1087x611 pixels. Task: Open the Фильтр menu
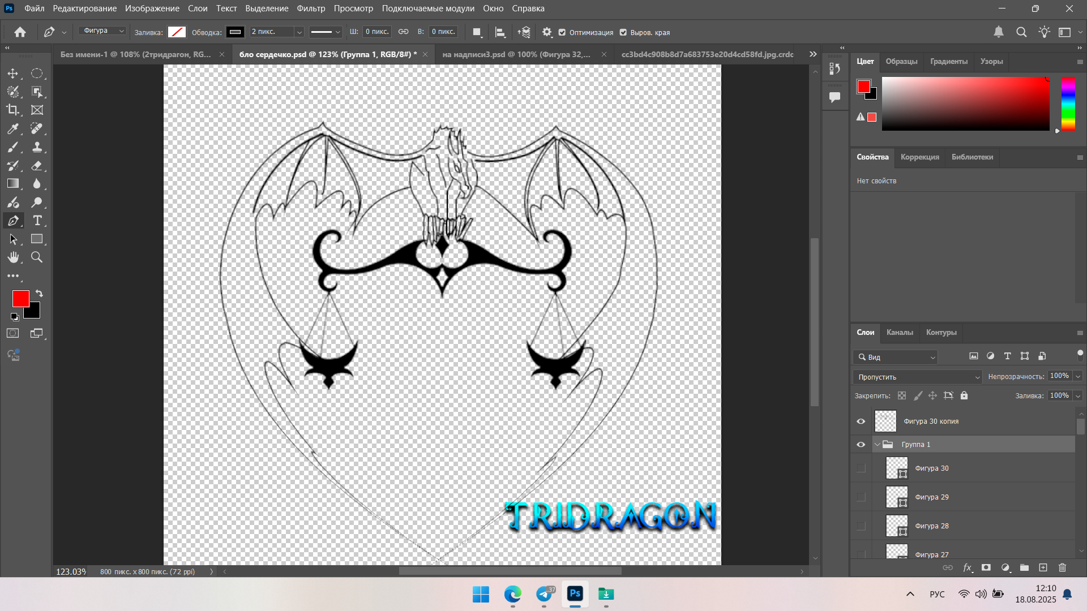311,8
